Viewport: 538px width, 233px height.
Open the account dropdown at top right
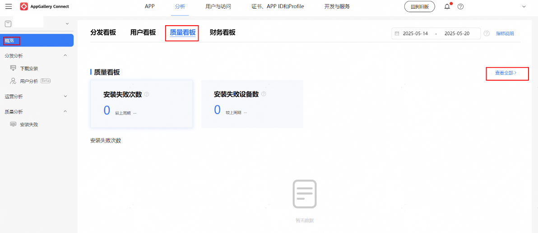[x=524, y=7]
